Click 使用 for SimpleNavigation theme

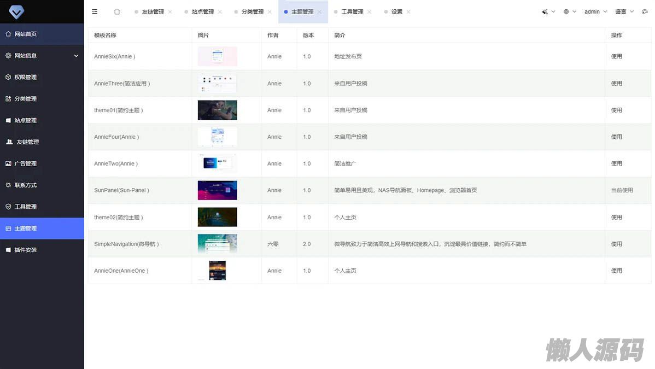tap(616, 244)
